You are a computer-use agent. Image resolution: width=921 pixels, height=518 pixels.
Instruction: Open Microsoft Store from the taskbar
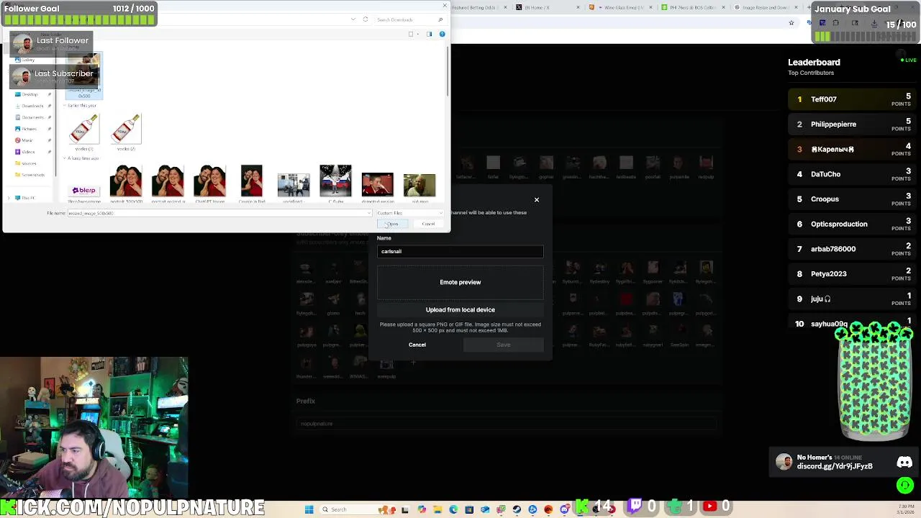coord(469,509)
